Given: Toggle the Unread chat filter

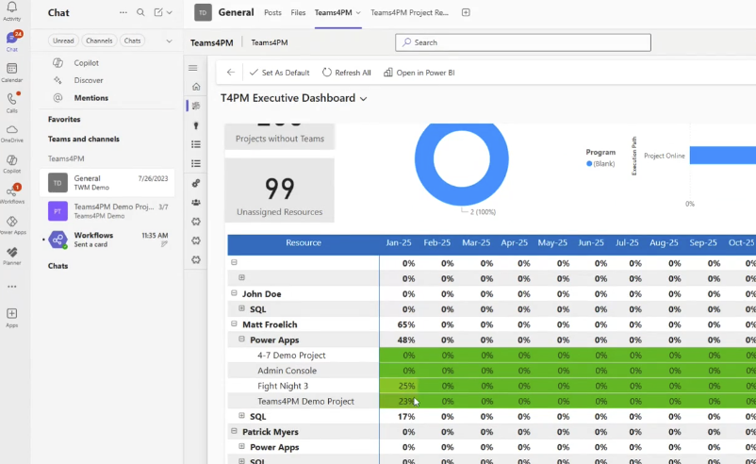Looking at the screenshot, I should coord(63,41).
